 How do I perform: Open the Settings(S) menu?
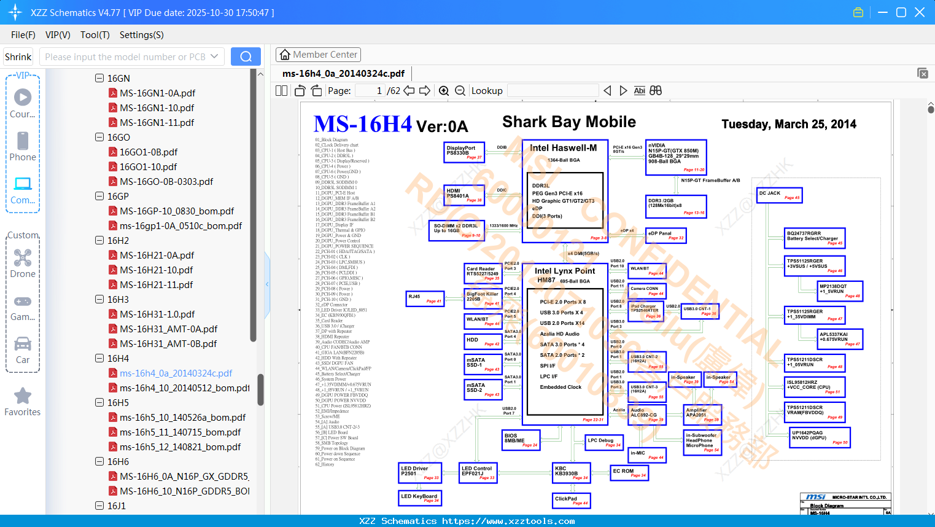142,35
